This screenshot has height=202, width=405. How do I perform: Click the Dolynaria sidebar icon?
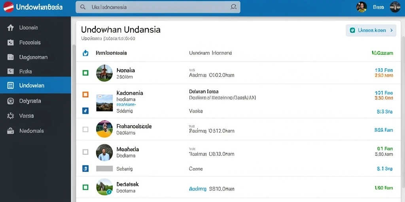[11, 101]
